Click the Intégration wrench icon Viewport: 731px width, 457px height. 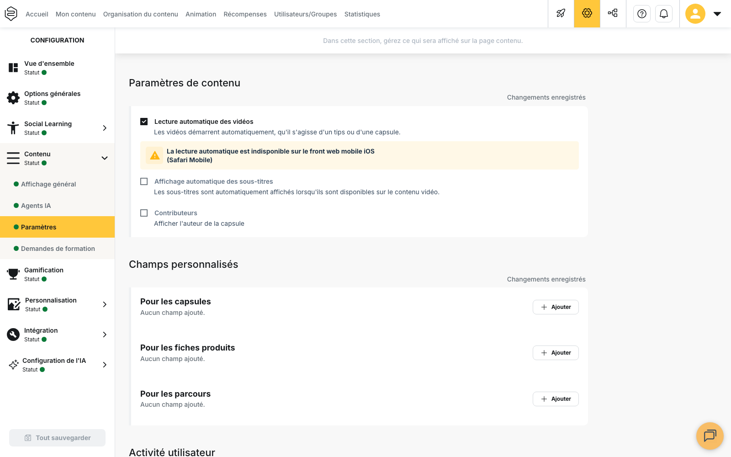13,335
